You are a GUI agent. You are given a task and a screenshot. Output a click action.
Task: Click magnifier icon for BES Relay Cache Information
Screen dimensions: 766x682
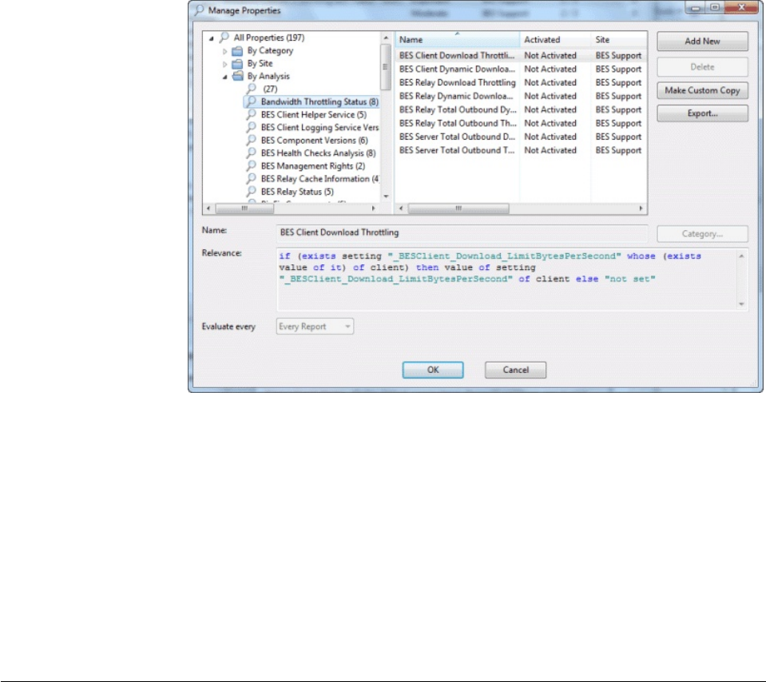tap(251, 179)
